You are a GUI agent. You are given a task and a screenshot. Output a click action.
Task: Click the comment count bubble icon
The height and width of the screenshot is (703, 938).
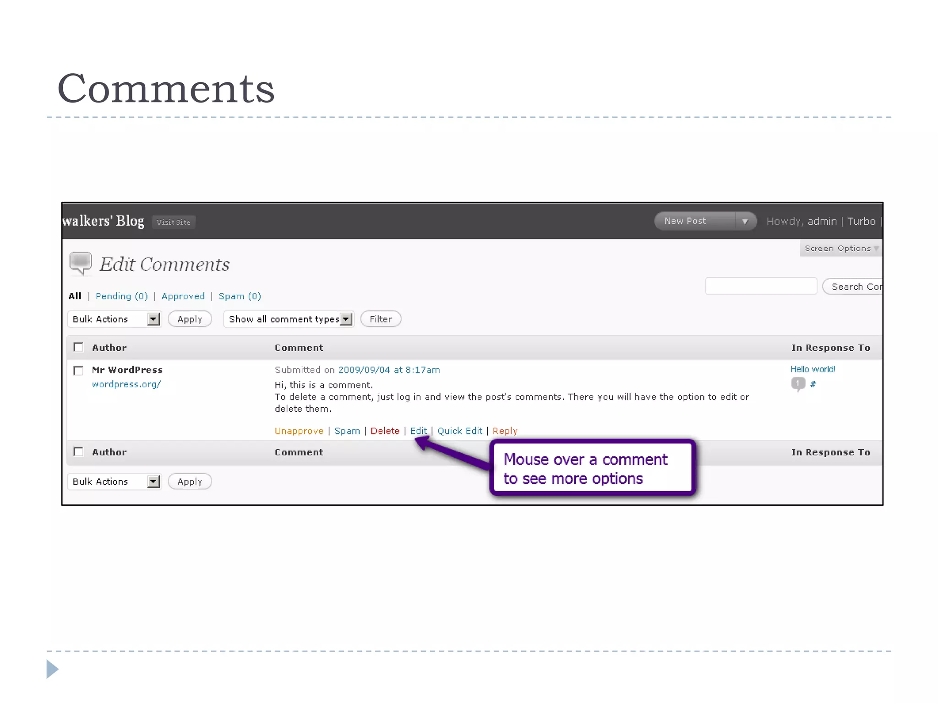point(798,384)
